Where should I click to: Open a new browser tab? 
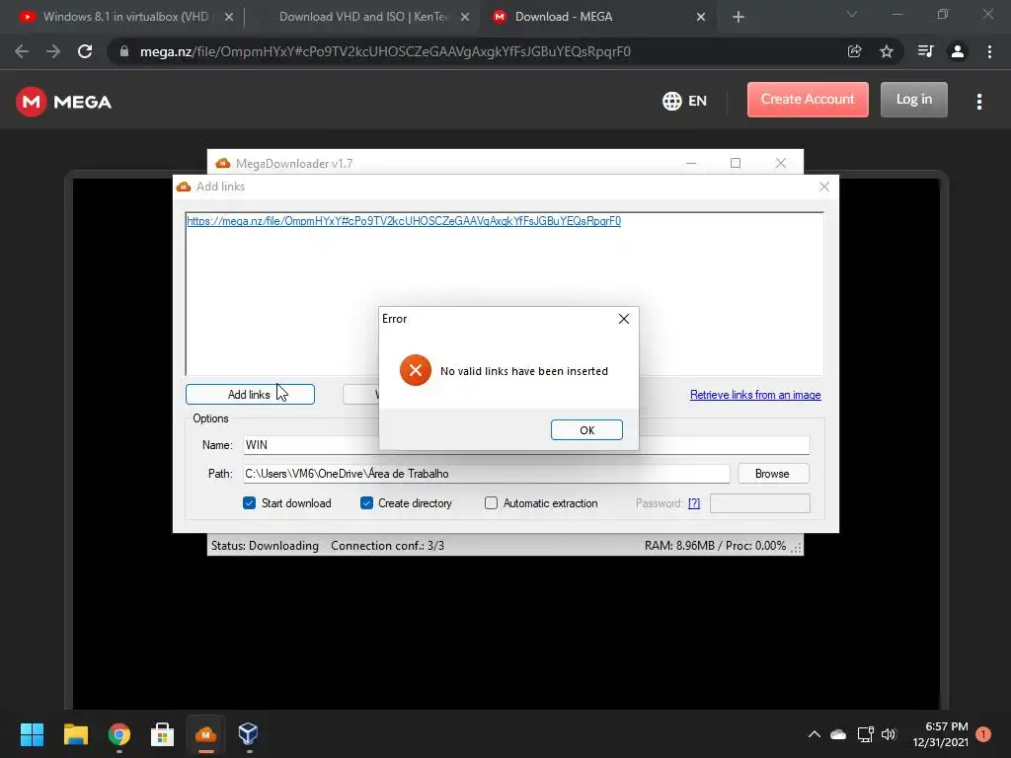coord(739,18)
